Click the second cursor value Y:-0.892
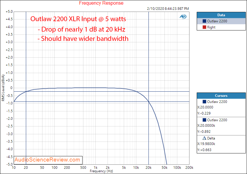 (x=204, y=132)
